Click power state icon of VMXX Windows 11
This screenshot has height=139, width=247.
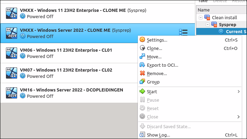23,16
